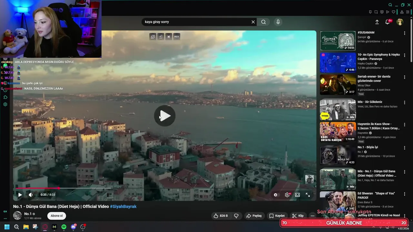The image size is (413, 232).
Task: Open Mix - Xir Gökdeniz playlist
Action: coord(338,110)
